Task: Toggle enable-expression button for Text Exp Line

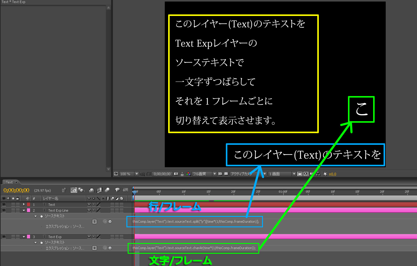Action: [x=95, y=221]
